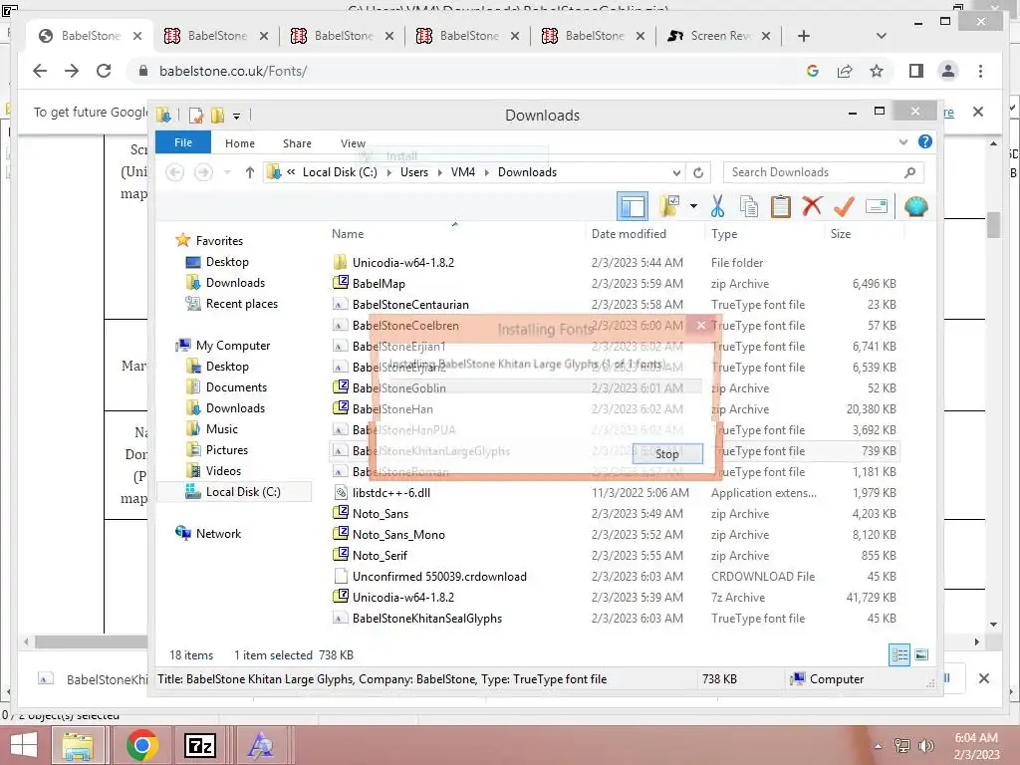The width and height of the screenshot is (1020, 765).
Task: Switch to Details view icon in status bar
Action: (x=899, y=655)
